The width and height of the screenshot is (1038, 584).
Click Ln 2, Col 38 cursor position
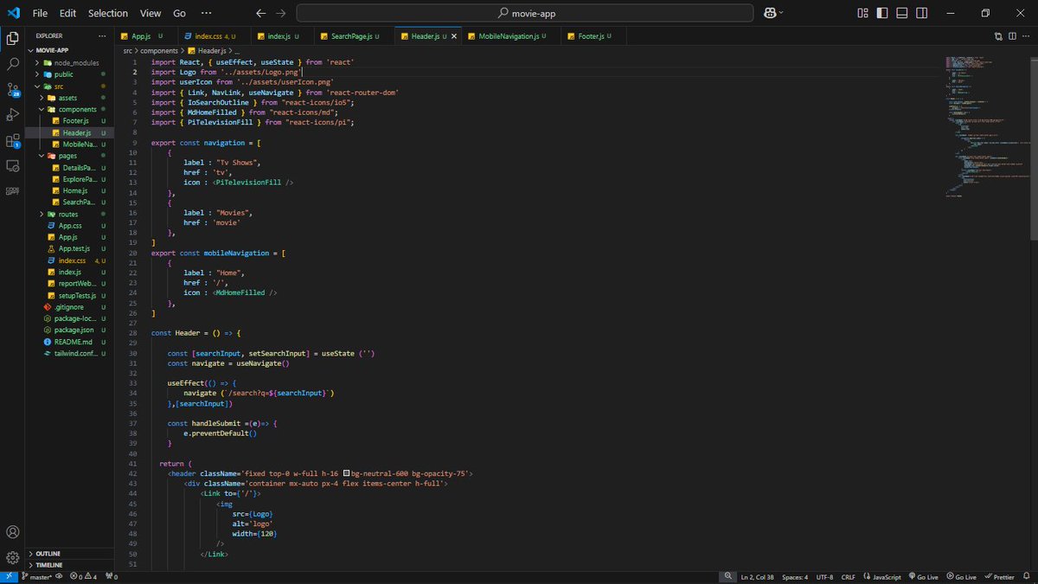[759, 577]
